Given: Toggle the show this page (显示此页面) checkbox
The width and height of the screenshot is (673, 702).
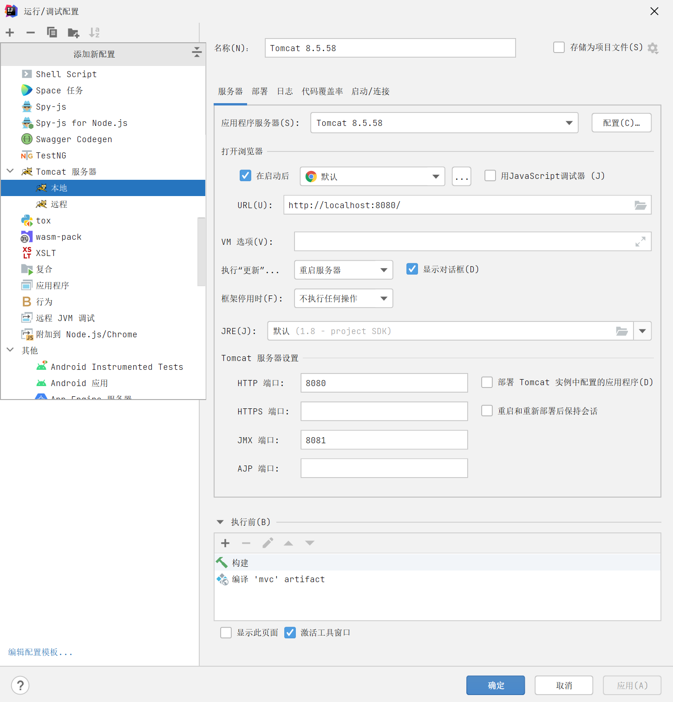Looking at the screenshot, I should click(226, 633).
